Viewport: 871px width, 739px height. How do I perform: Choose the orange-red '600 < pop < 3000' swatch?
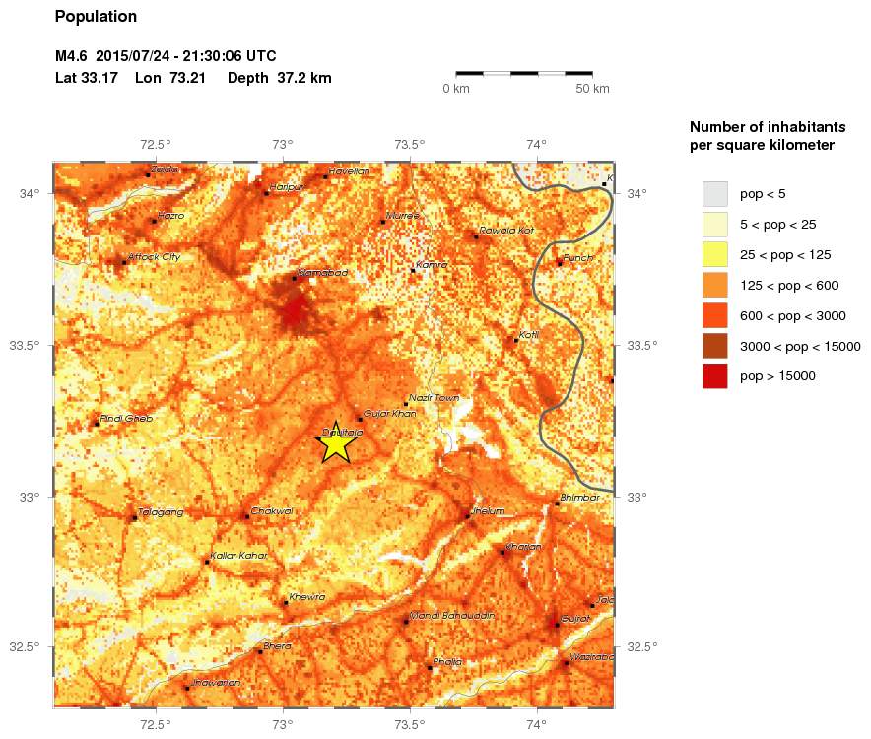(715, 315)
